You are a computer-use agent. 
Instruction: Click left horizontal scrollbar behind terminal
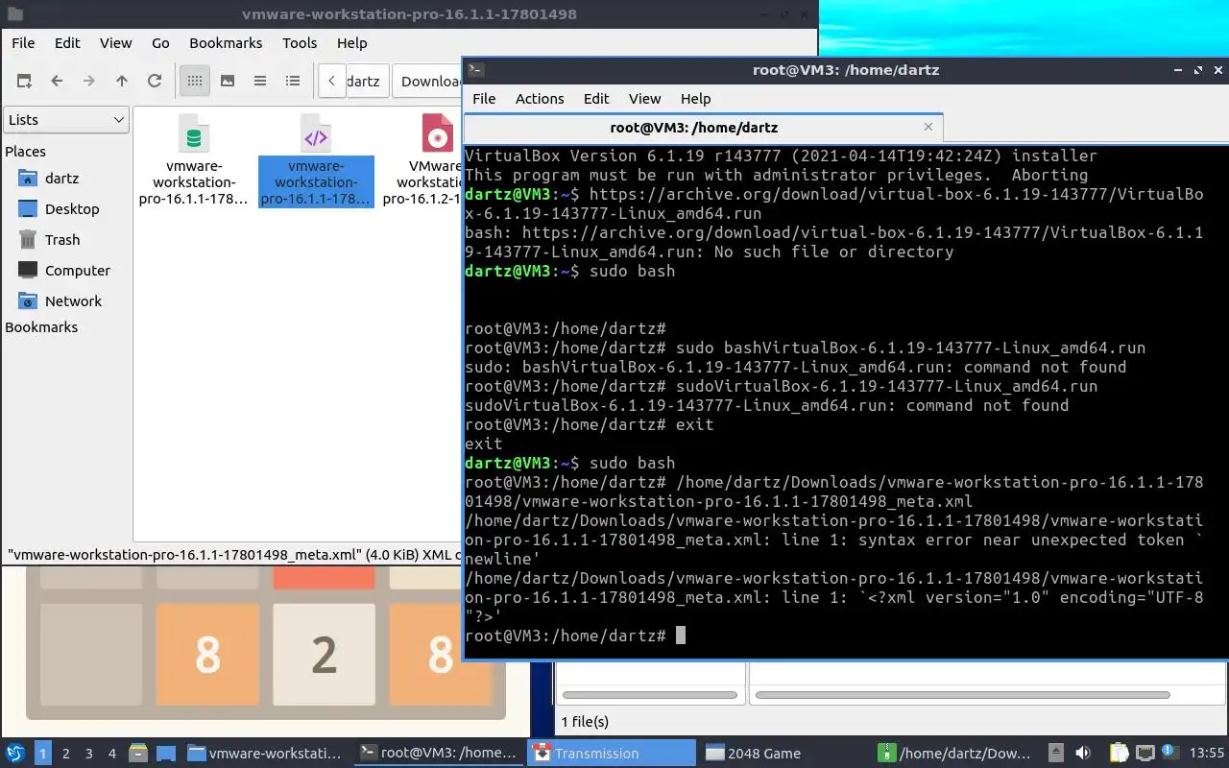click(652, 694)
